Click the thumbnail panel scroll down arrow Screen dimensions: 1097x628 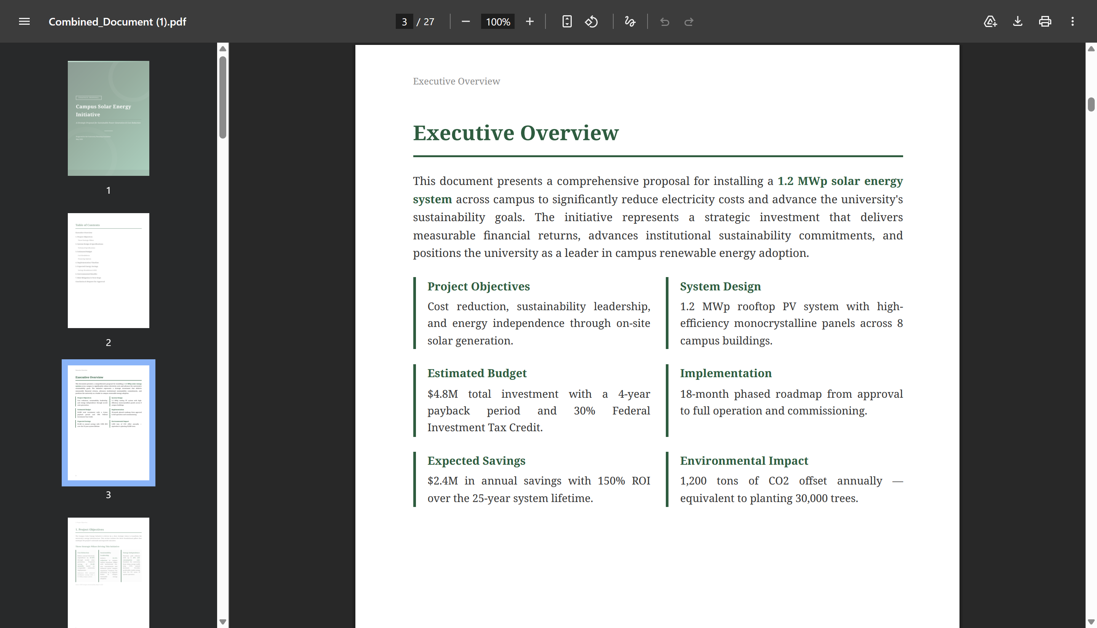pos(223,622)
